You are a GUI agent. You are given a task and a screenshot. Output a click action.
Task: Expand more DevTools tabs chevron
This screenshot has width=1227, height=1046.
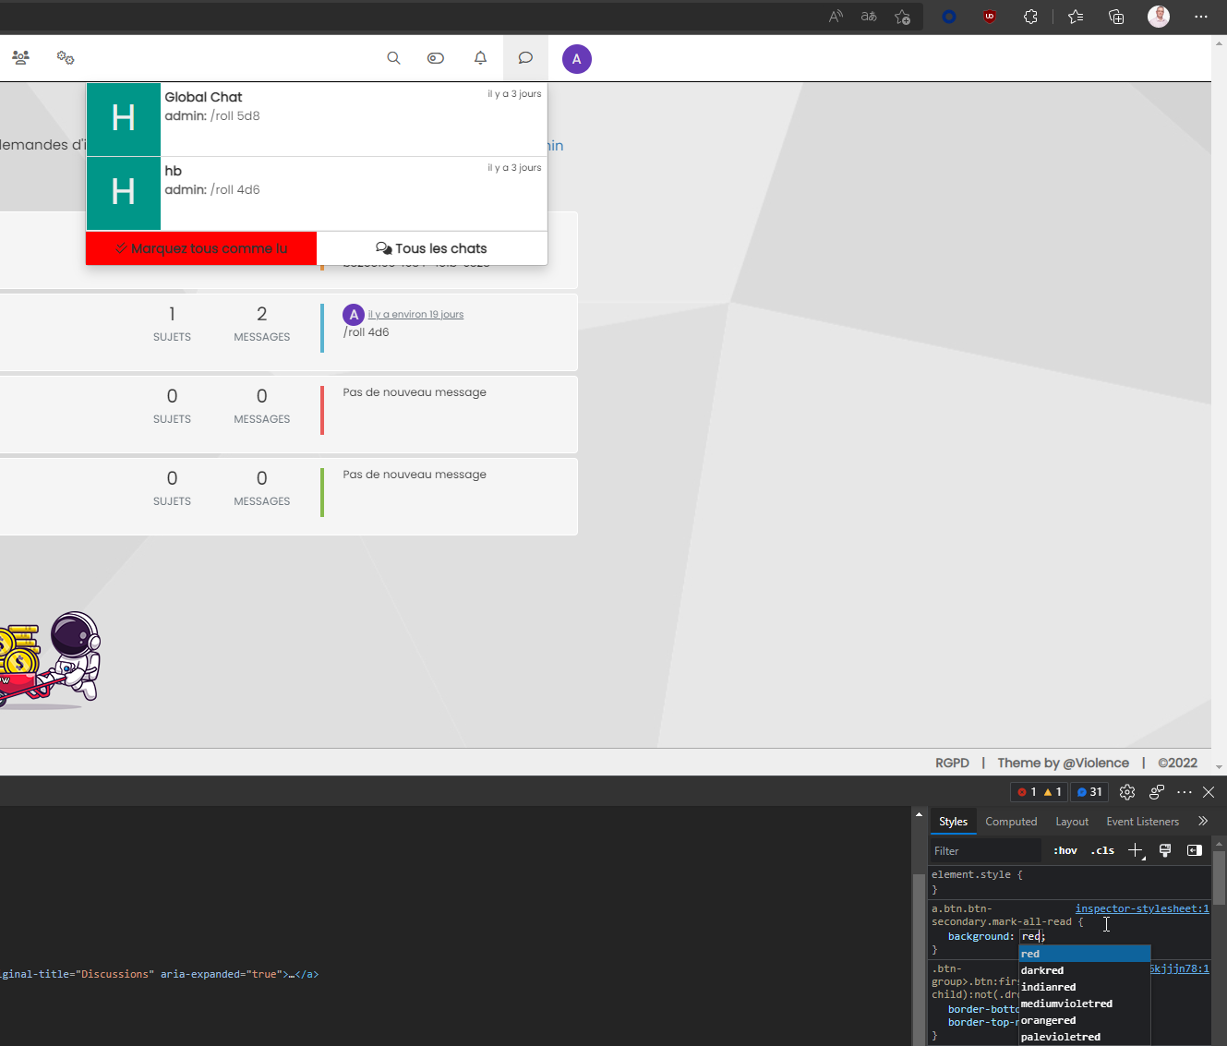coord(1202,821)
